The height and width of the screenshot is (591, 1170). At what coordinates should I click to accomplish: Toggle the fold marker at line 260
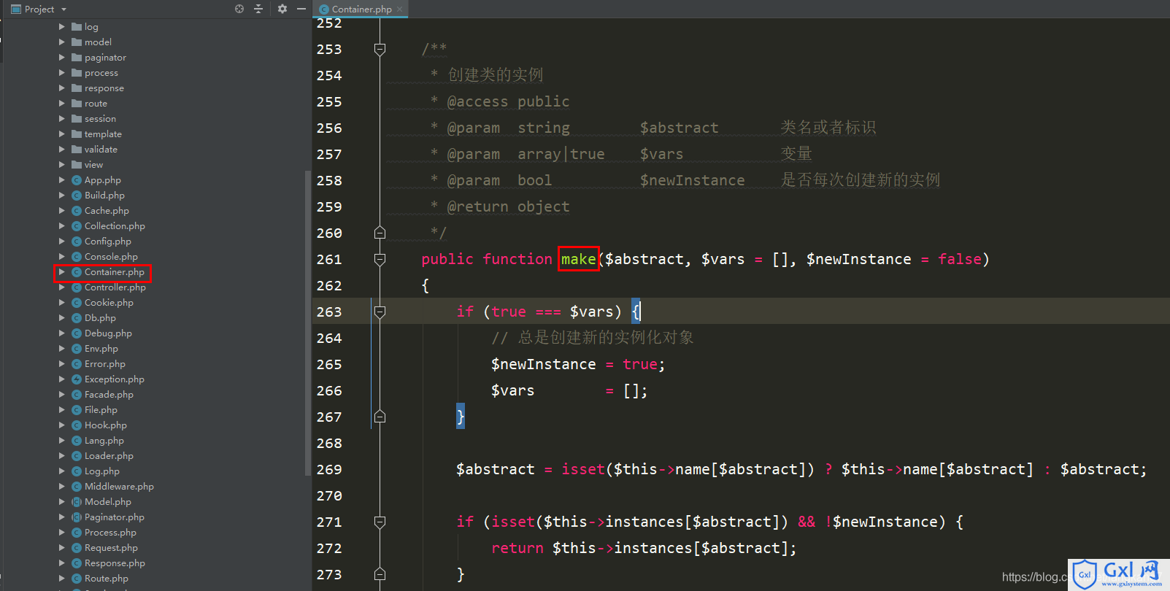pyautogui.click(x=380, y=233)
